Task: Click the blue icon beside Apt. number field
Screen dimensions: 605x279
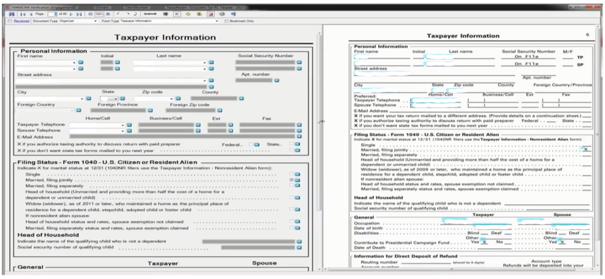Action: coord(277,80)
